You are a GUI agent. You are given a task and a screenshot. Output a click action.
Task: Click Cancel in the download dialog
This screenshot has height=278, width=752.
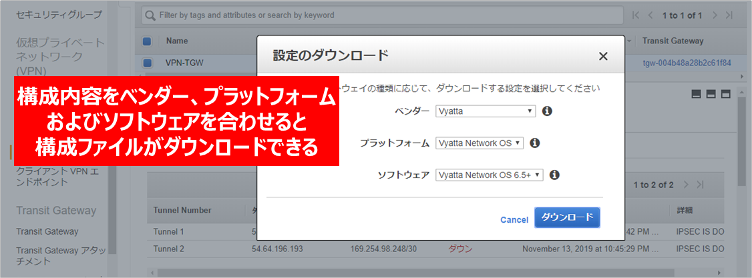[x=514, y=219]
